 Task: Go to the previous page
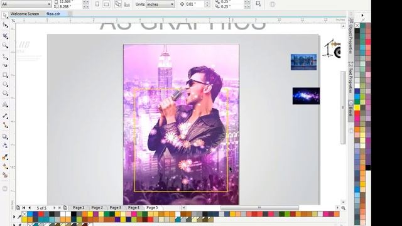coord(30,208)
